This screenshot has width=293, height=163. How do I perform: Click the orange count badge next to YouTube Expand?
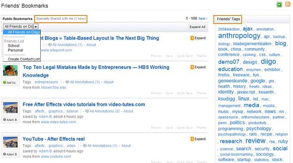coord(192,139)
